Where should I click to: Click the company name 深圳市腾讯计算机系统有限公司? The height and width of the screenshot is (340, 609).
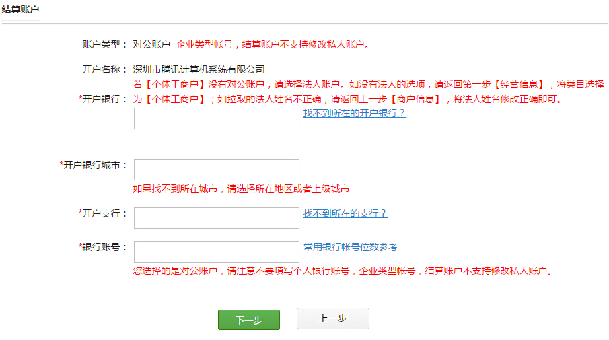[x=199, y=69]
